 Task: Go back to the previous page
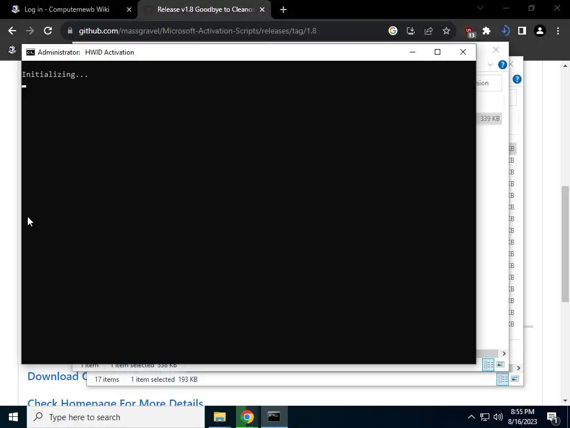pyautogui.click(x=12, y=31)
